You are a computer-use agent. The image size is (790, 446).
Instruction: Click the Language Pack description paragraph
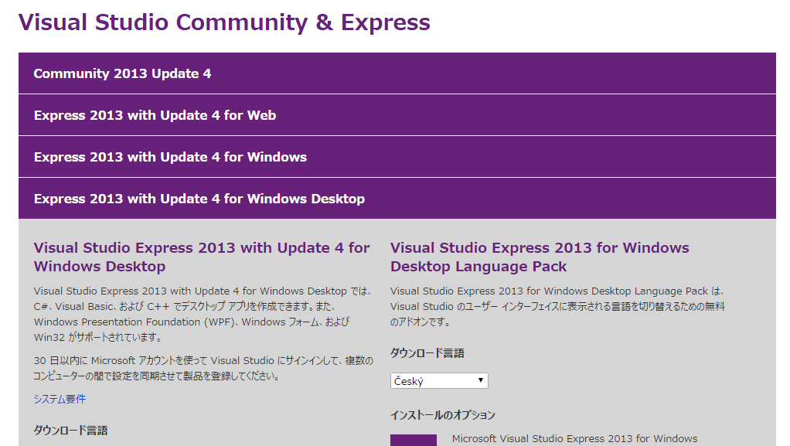[557, 306]
